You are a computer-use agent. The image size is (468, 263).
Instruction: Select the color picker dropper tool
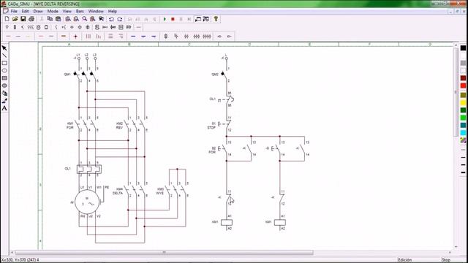(x=4, y=101)
